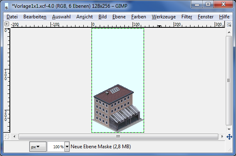Click the building image on canvas
The image size is (236, 156).
(118, 108)
